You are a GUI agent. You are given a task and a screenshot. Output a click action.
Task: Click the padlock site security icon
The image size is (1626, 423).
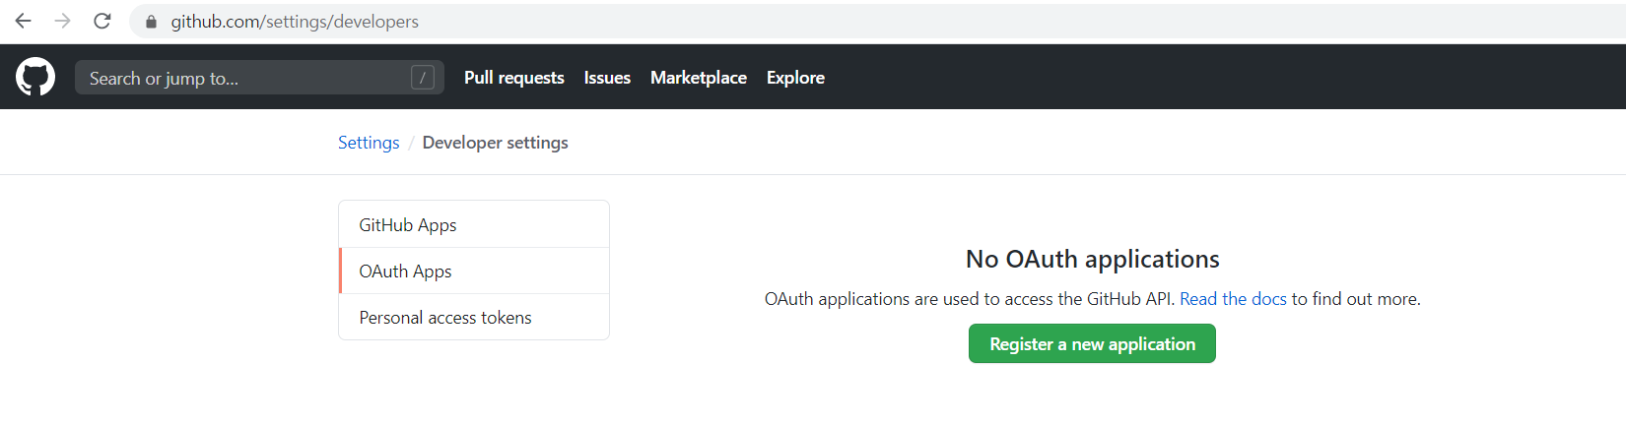[x=151, y=22]
